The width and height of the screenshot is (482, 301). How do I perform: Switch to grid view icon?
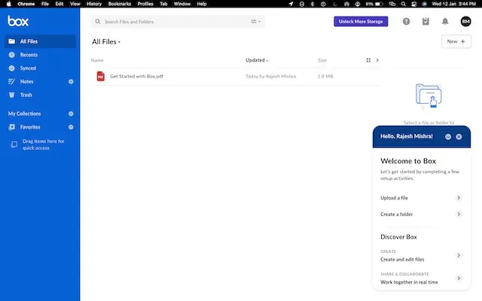point(368,60)
